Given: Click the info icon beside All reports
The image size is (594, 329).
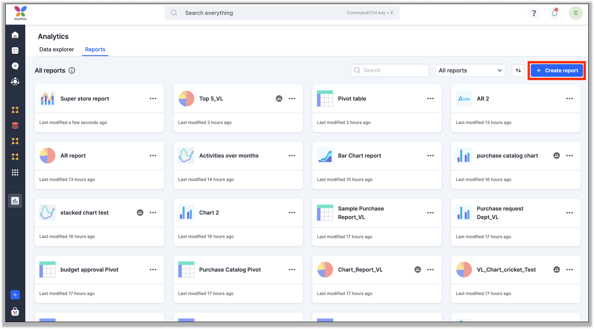Looking at the screenshot, I should click(x=72, y=70).
